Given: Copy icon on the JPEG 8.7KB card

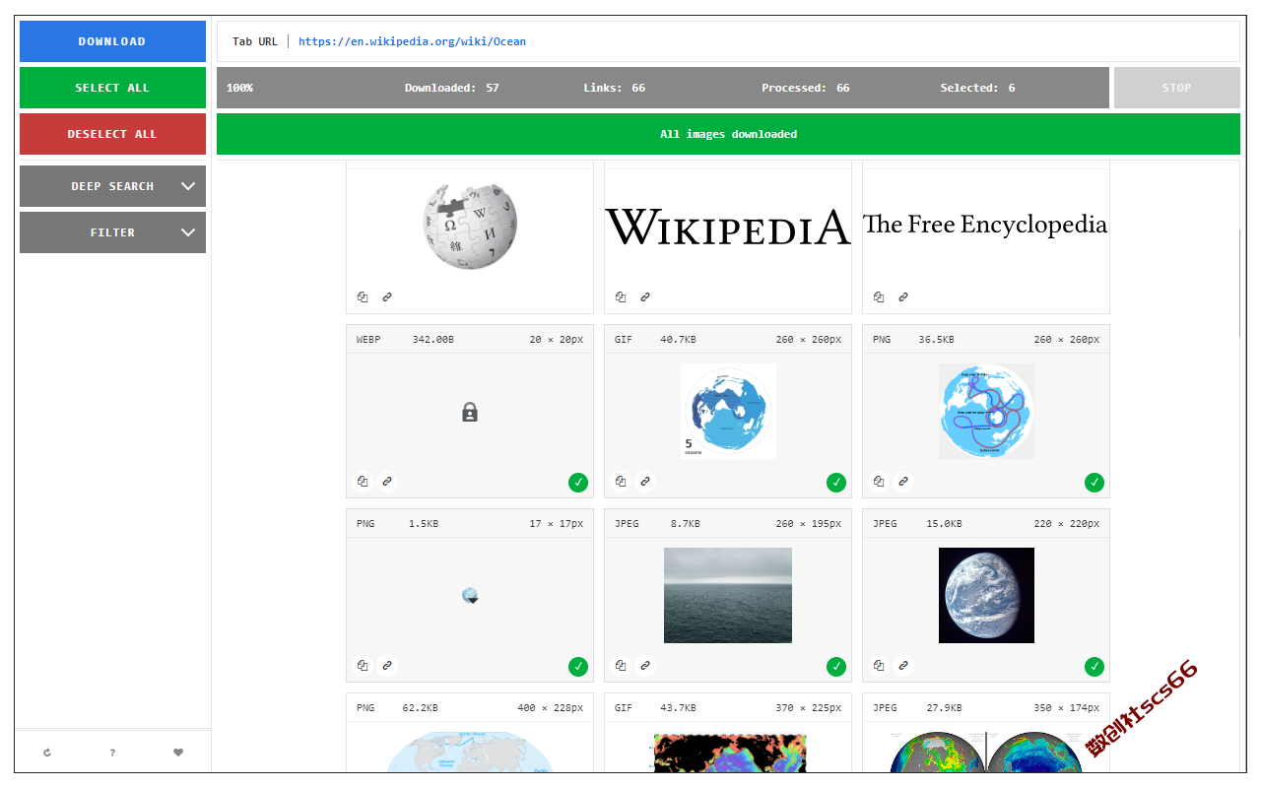Looking at the screenshot, I should (621, 666).
